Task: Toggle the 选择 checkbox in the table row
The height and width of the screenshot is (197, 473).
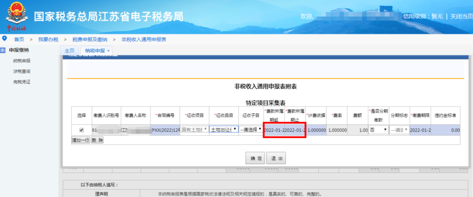Action: tap(81, 130)
